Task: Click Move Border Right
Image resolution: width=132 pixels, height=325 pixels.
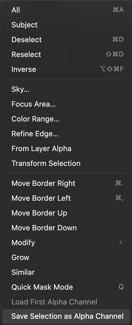Action: [x=66, y=183]
